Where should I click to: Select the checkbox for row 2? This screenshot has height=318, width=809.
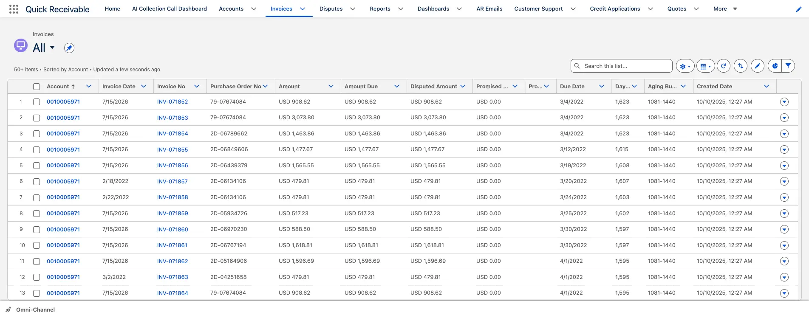(37, 118)
